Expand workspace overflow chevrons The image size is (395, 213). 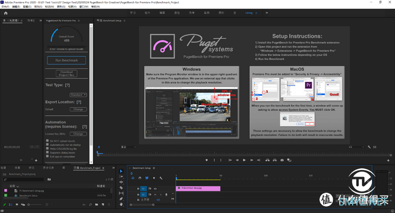tap(267, 13)
